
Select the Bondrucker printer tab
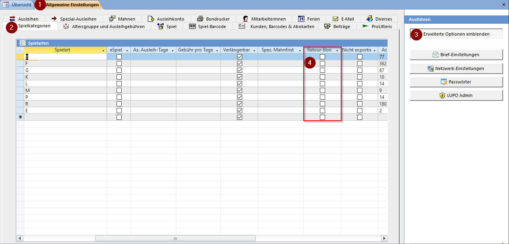click(x=213, y=19)
